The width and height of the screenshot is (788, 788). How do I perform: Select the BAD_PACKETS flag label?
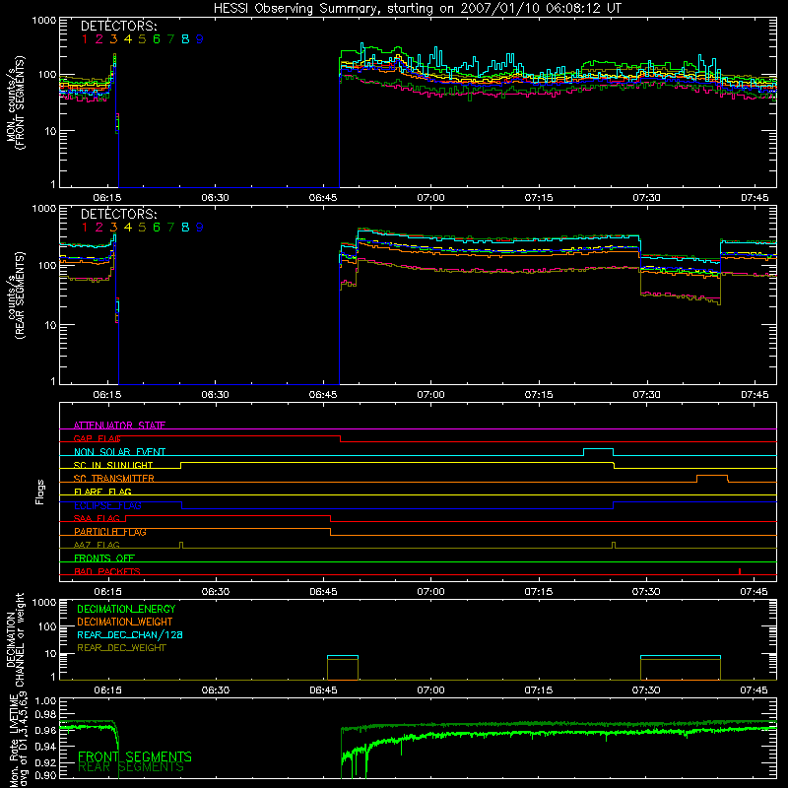[x=107, y=571]
